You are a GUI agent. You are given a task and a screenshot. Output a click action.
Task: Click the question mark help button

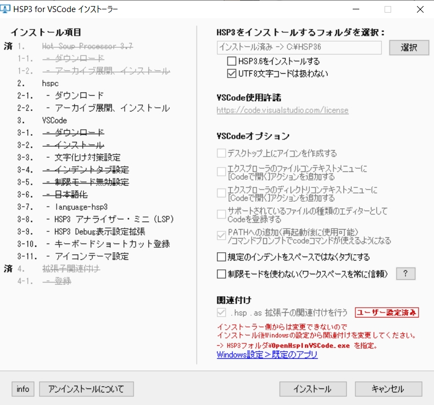(405, 274)
